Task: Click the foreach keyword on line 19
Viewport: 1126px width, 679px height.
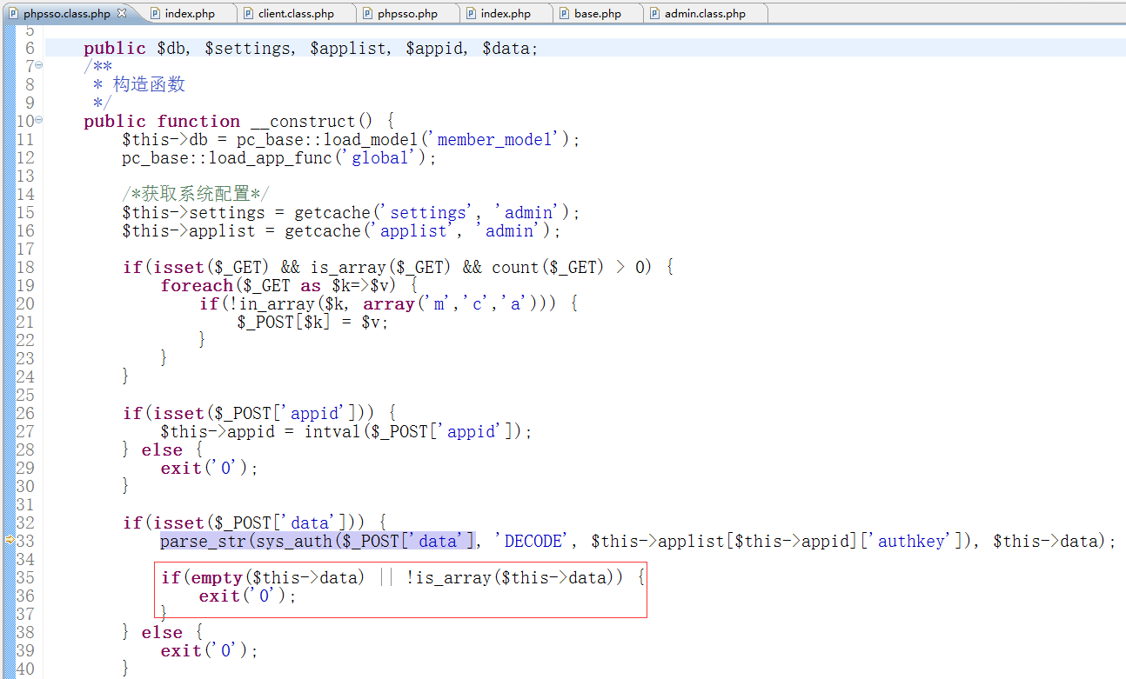Action: 196,285
